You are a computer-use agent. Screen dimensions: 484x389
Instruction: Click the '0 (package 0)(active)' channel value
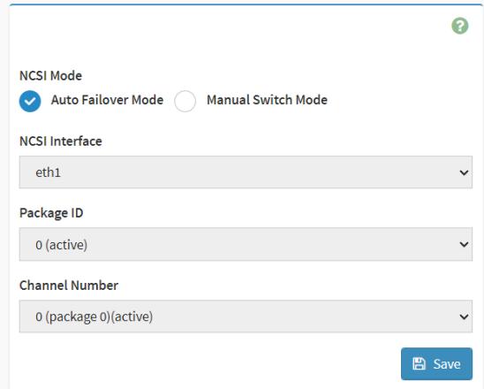pyautogui.click(x=95, y=317)
